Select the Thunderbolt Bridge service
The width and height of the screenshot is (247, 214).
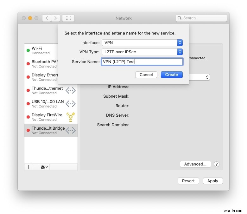[x=51, y=130]
